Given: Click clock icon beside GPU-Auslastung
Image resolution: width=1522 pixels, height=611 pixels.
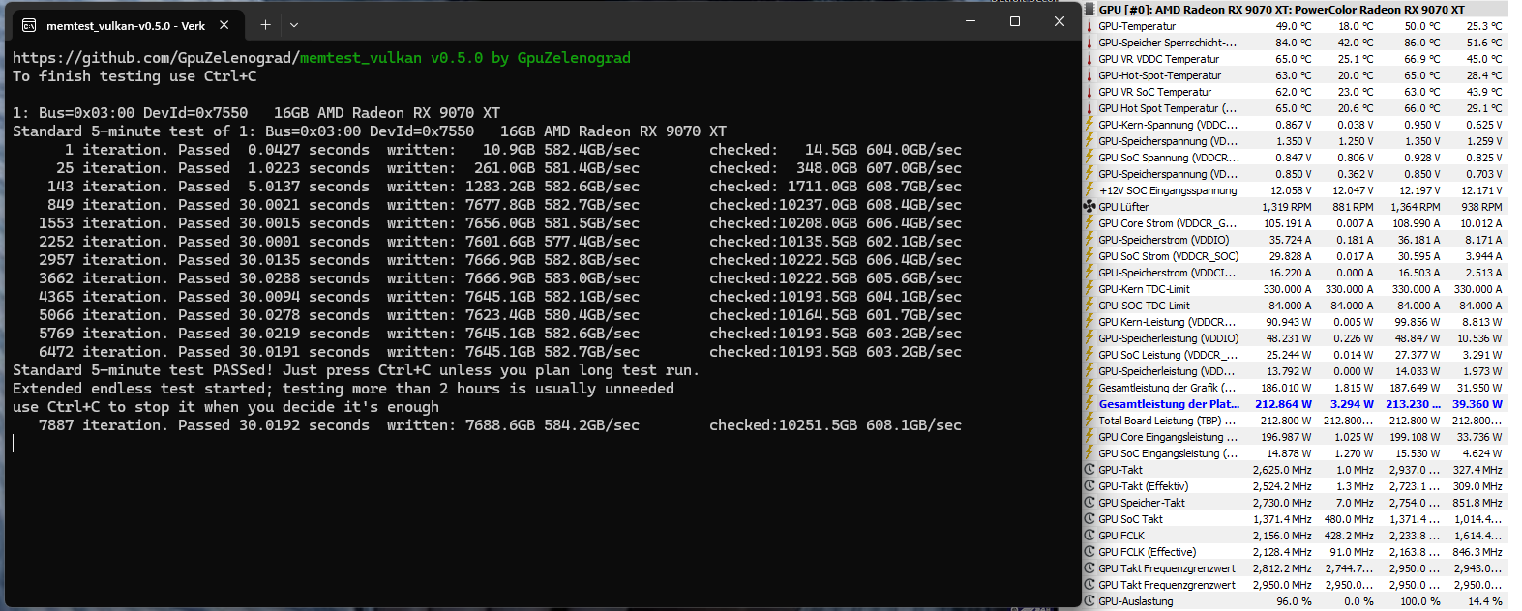Looking at the screenshot, I should pos(1089,601).
